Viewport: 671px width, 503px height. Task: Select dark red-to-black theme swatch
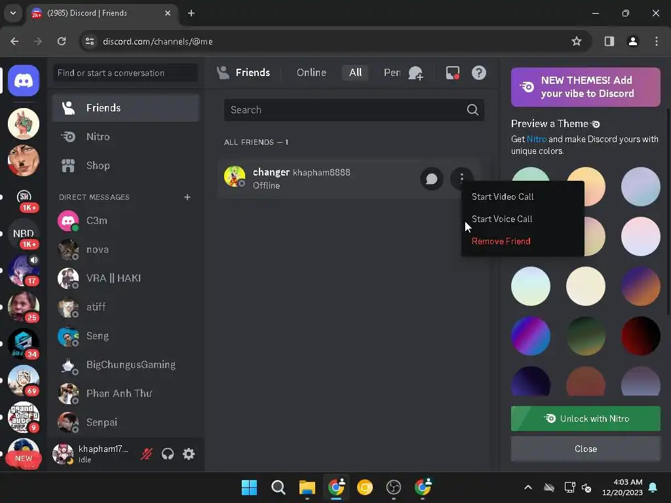point(641,336)
